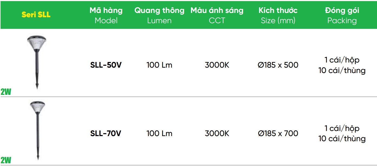377x166 pixels.
Task: Click the packing info for SLL-50V
Action: coord(342,65)
